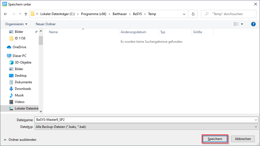Image resolution: width=260 pixels, height=146 pixels.
Task: Open Downloads folder in sidebar
Action: pos(23,89)
